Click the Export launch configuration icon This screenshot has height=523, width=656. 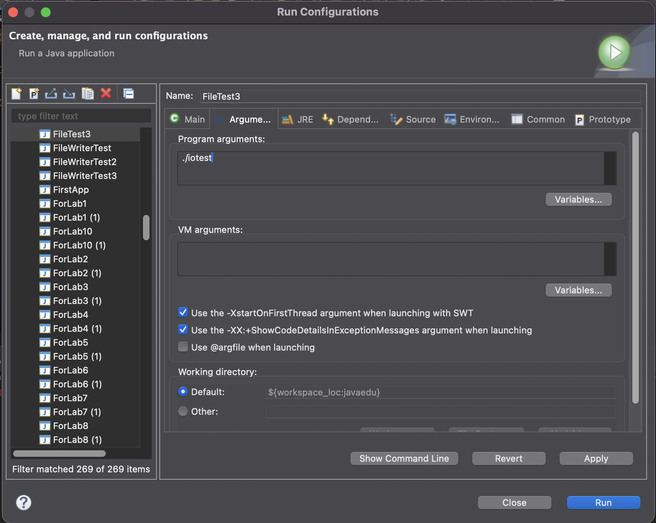[51, 94]
